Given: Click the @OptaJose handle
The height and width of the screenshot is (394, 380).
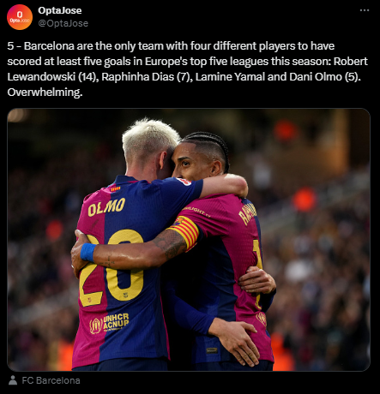Looking at the screenshot, I should pyautogui.click(x=63, y=23).
